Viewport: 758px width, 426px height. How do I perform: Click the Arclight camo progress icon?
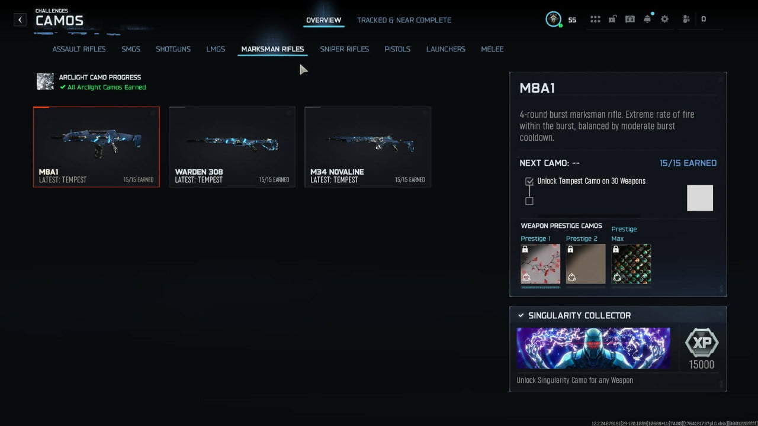click(45, 82)
